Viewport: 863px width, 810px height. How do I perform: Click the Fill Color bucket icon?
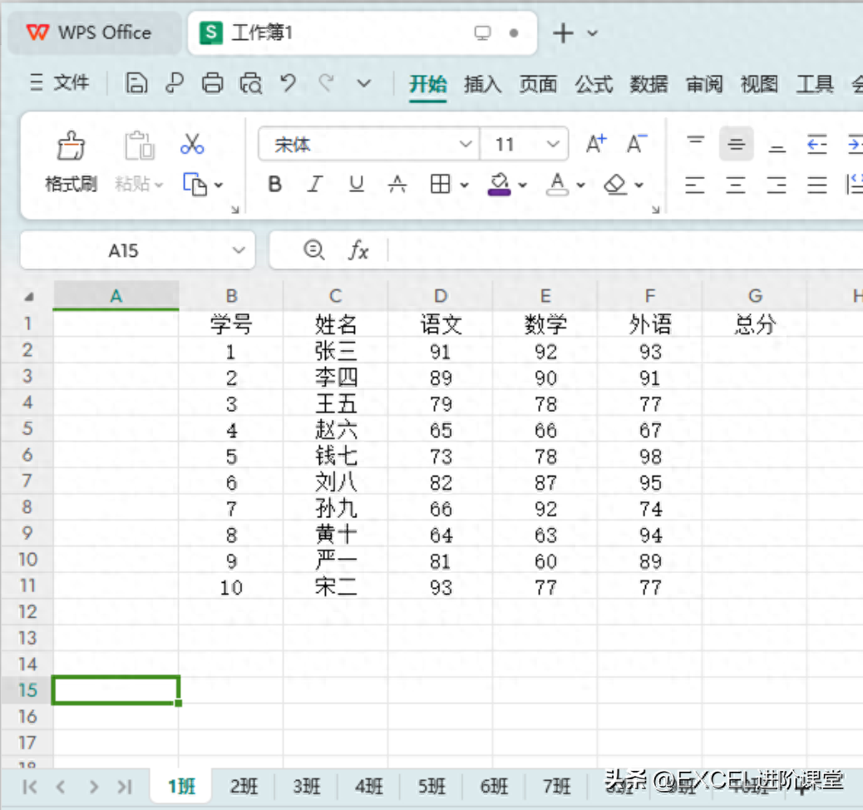499,185
